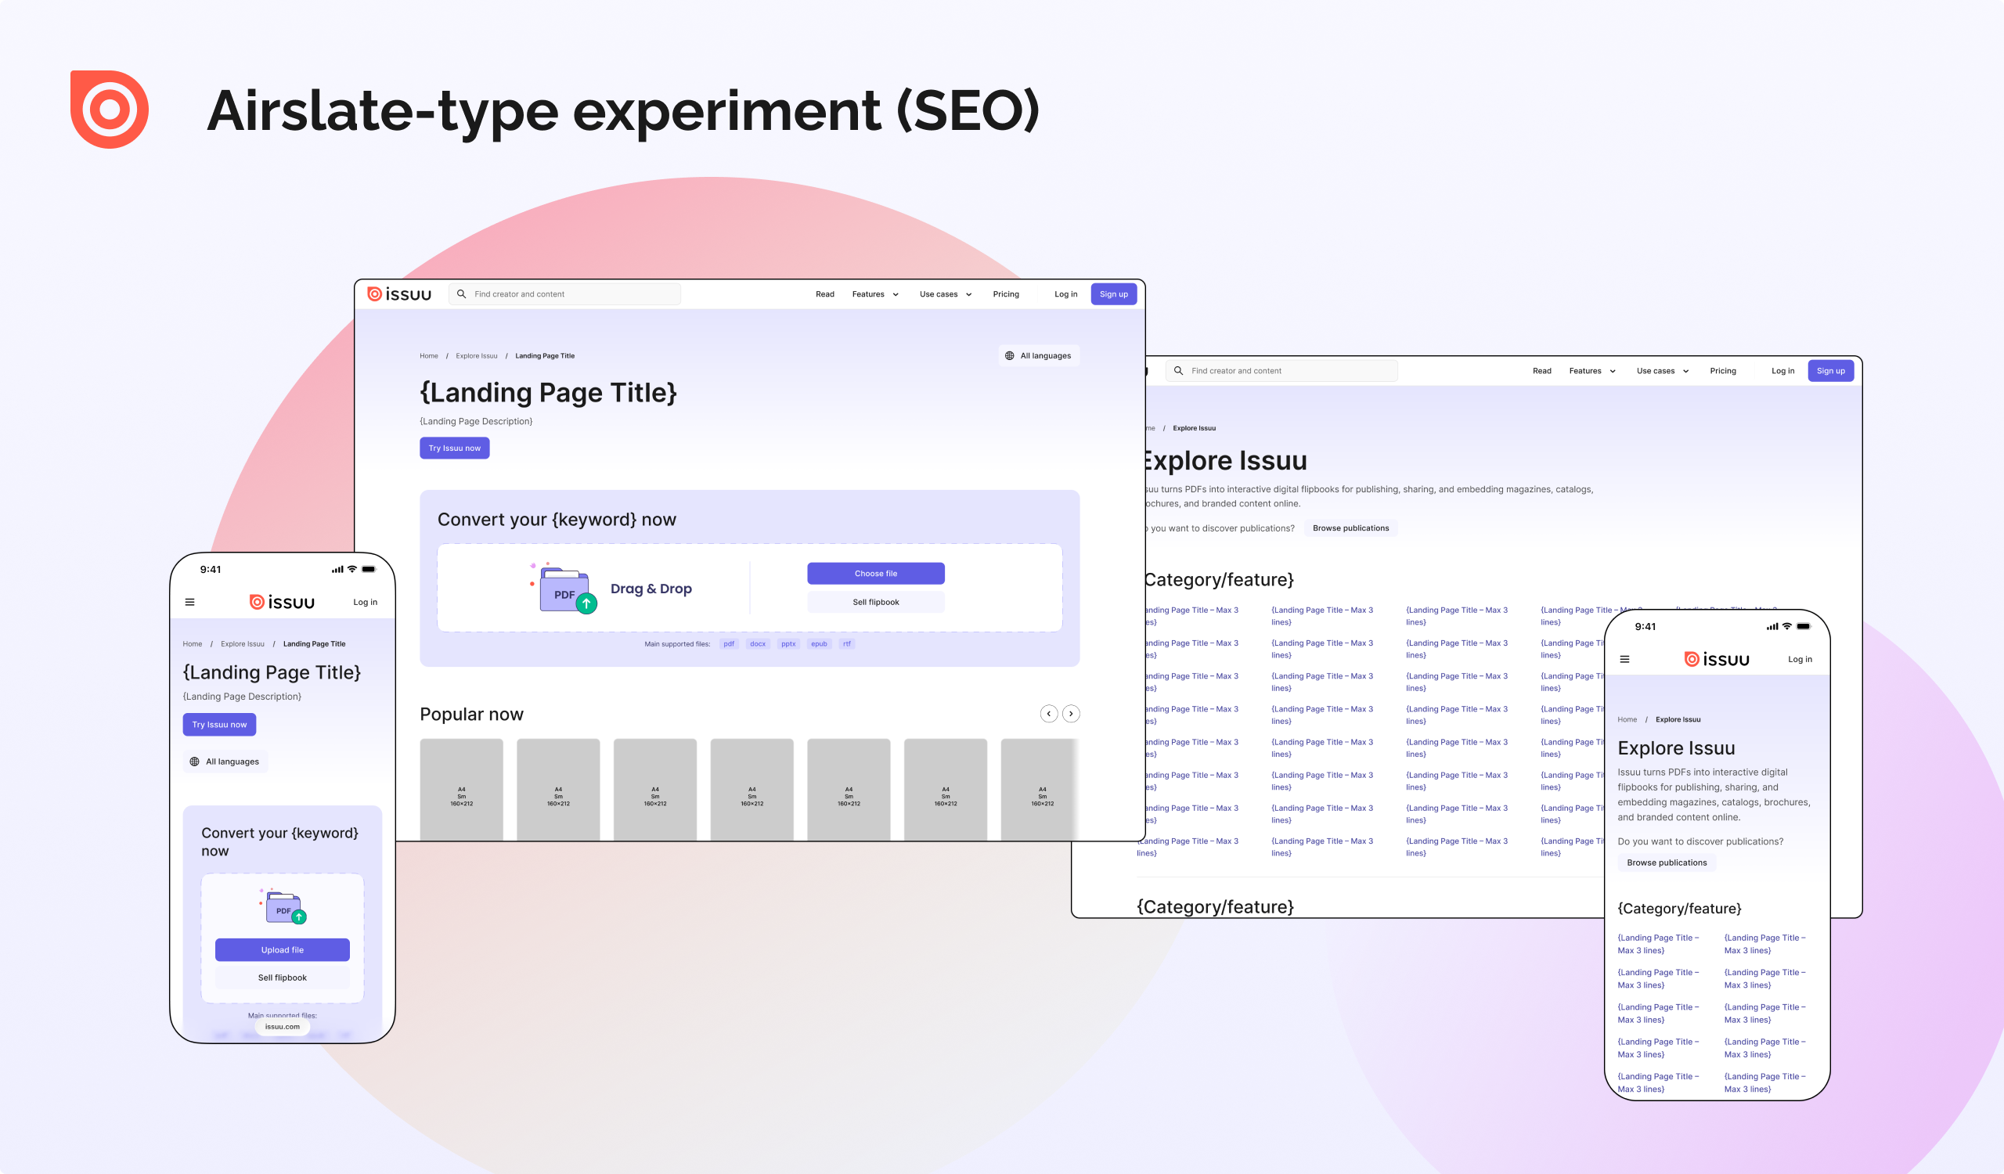Image resolution: width=2004 pixels, height=1174 pixels.
Task: Open first A4 thumbnail in Popular now
Action: (x=461, y=789)
